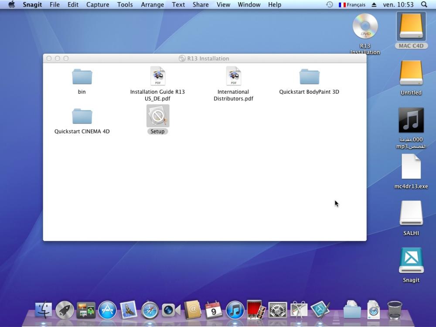
Task: Open the Arrange menu
Action: tap(152, 4)
